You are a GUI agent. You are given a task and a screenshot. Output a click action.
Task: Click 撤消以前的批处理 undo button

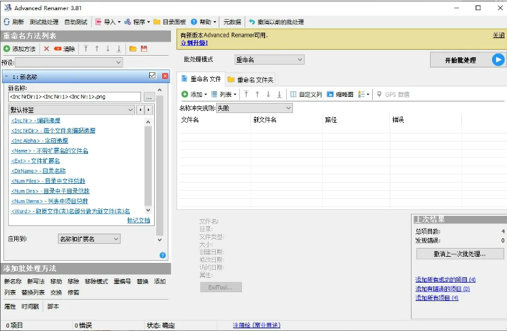[x=277, y=22]
